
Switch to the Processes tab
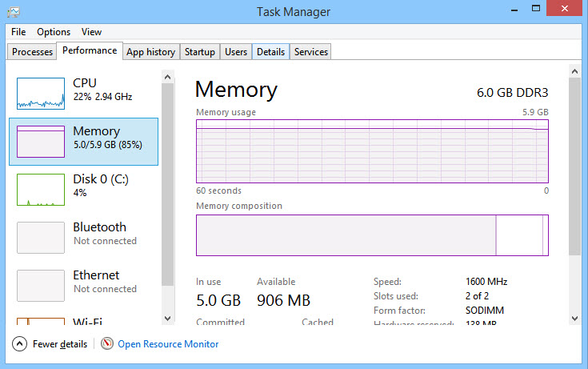(x=33, y=52)
